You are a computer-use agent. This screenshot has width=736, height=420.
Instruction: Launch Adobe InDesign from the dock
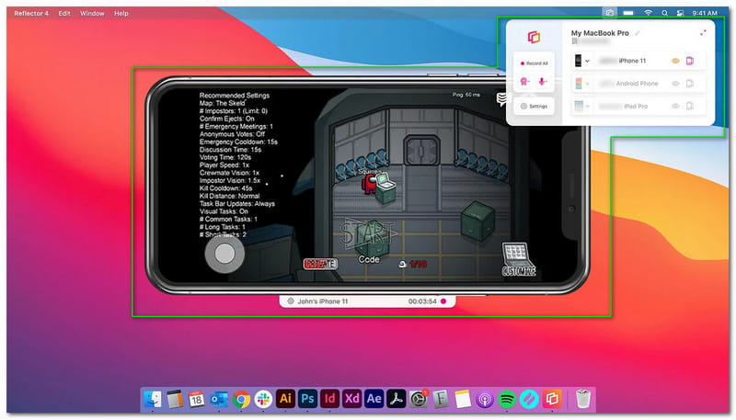pyautogui.click(x=330, y=399)
